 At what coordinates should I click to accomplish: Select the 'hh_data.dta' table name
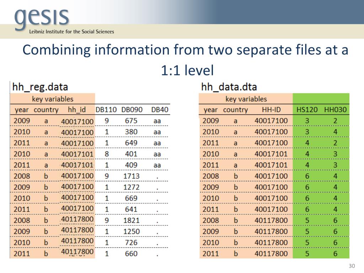click(229, 87)
